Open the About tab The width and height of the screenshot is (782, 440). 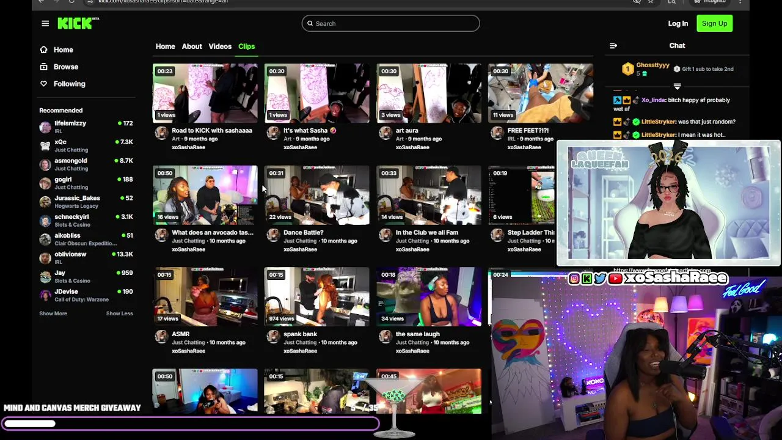point(192,46)
